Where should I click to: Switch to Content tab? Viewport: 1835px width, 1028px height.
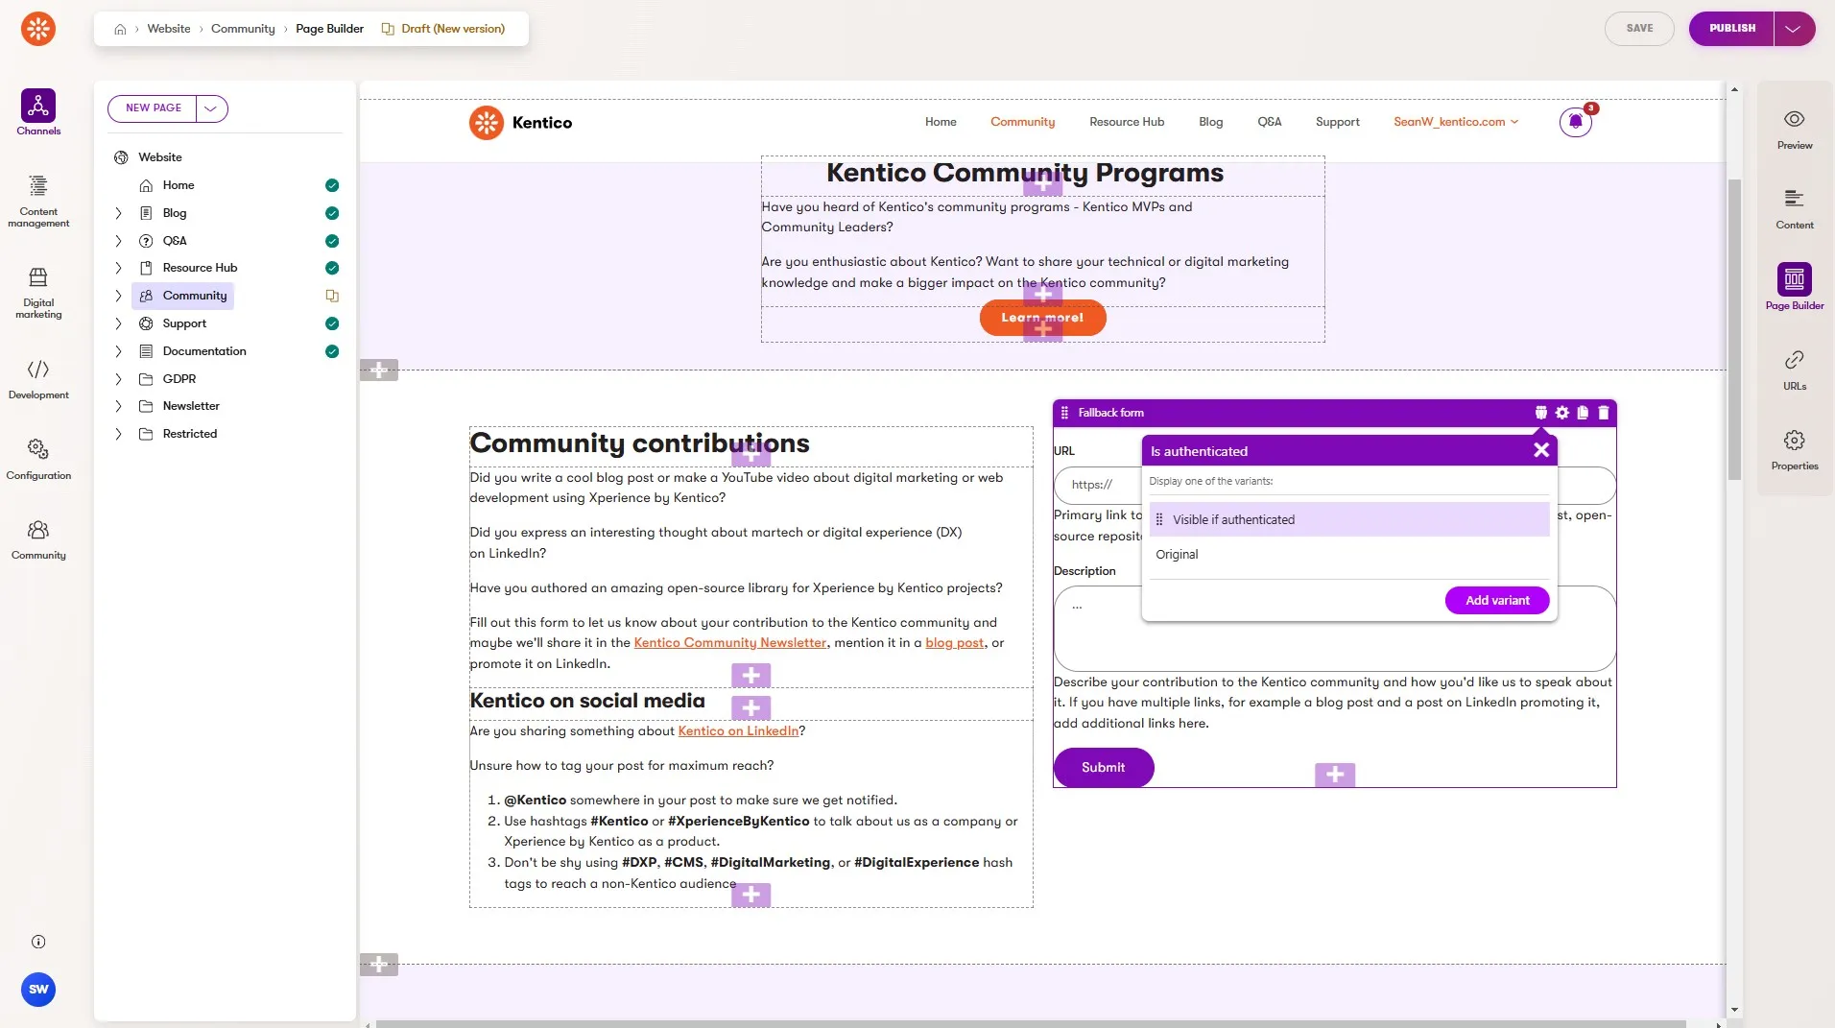click(x=1794, y=209)
